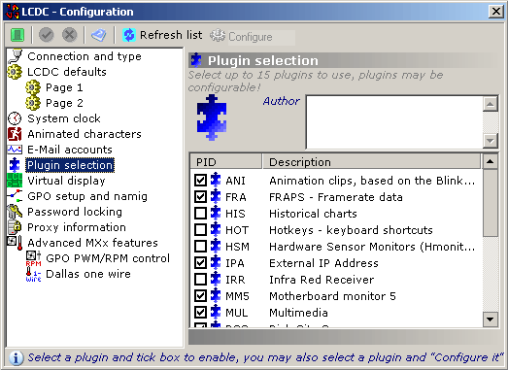This screenshot has width=508, height=370.
Task: Open Proxy information settings
Action: coord(77,227)
